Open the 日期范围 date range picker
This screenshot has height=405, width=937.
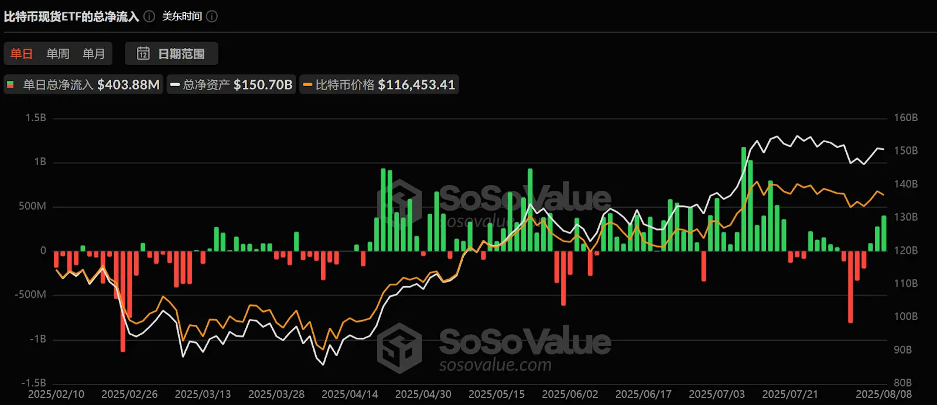tap(172, 54)
